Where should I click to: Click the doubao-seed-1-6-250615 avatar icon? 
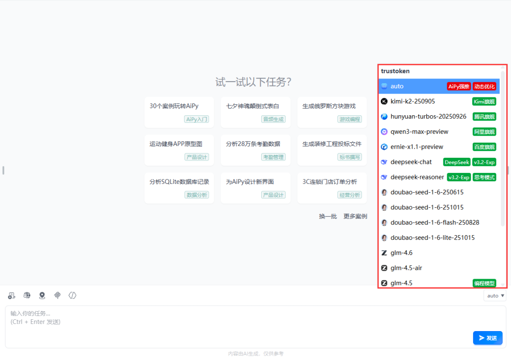pyautogui.click(x=384, y=192)
